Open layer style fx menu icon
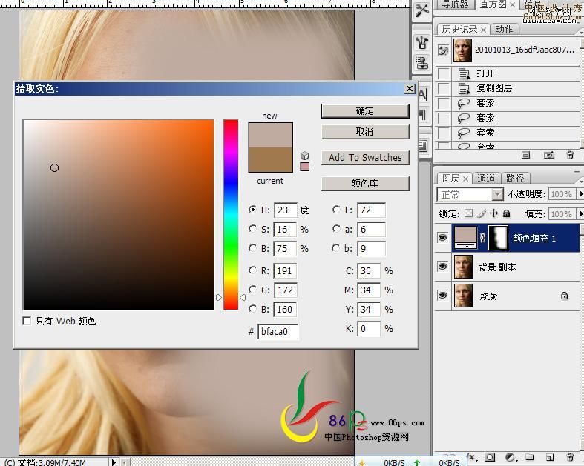Image resolution: width=584 pixels, height=466 pixels. (x=472, y=456)
